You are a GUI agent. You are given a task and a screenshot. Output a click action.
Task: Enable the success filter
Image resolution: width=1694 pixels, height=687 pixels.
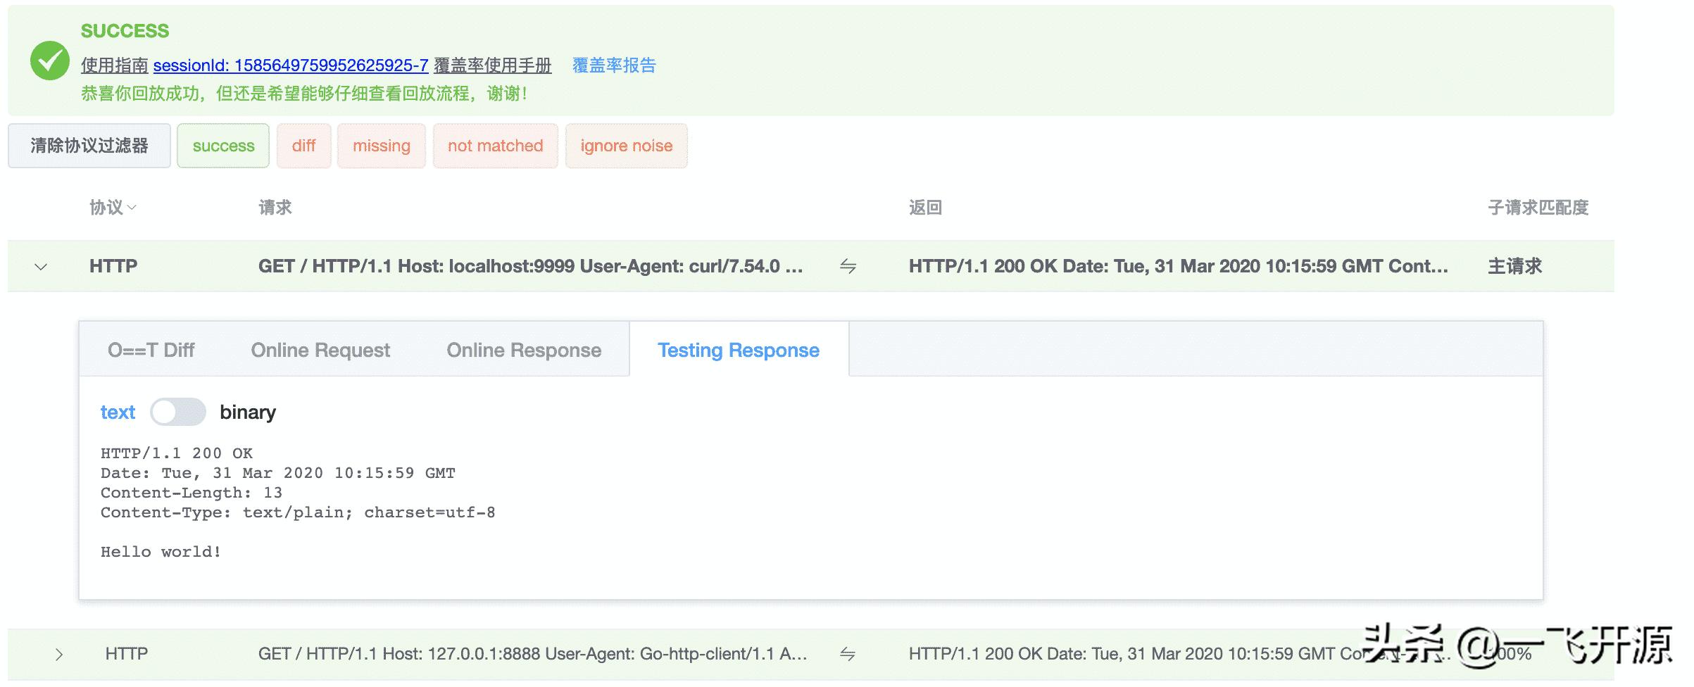[x=222, y=146]
